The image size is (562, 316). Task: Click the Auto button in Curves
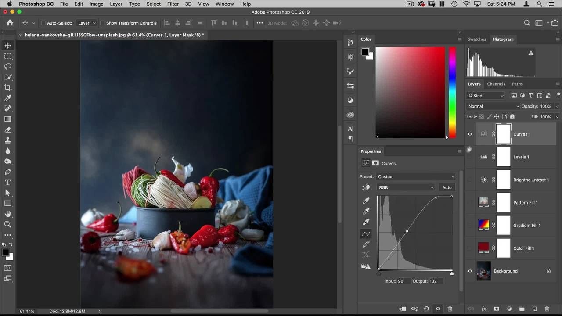coord(447,187)
